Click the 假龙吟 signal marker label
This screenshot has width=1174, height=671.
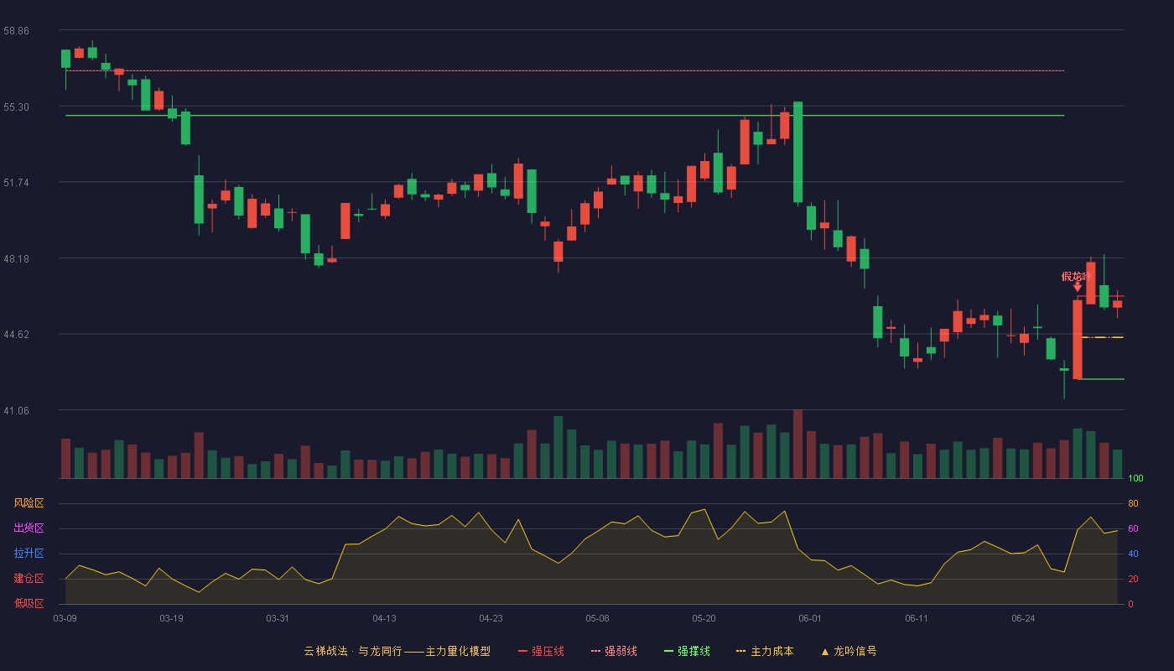(x=1076, y=277)
